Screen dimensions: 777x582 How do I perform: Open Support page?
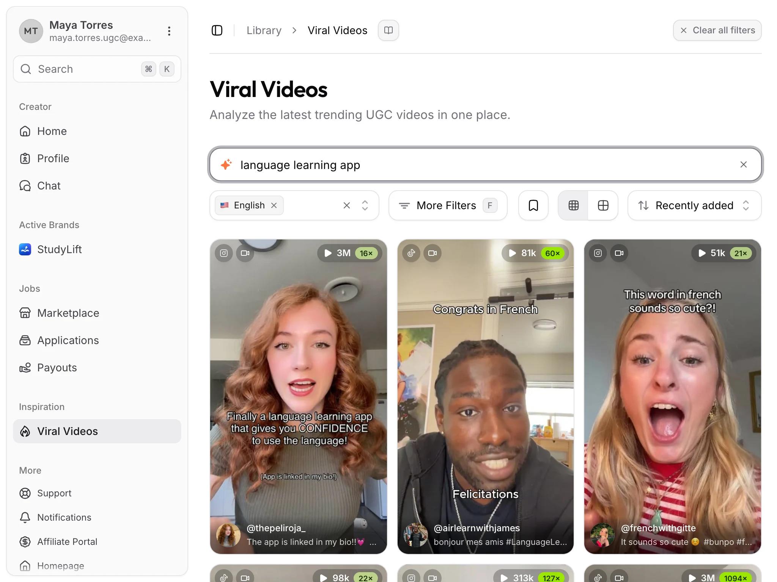tap(97, 493)
